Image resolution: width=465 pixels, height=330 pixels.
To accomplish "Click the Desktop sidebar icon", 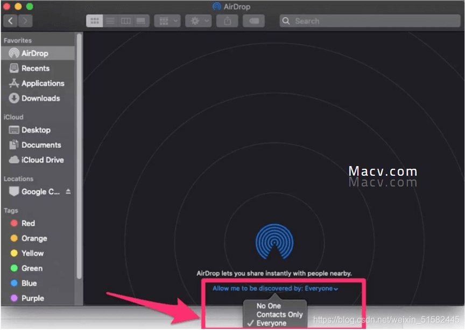I will pyautogui.click(x=14, y=130).
